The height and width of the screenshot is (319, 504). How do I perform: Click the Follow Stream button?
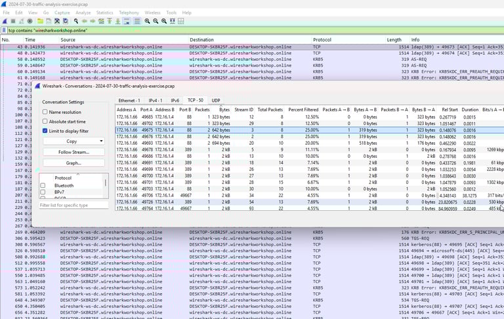coord(73,152)
